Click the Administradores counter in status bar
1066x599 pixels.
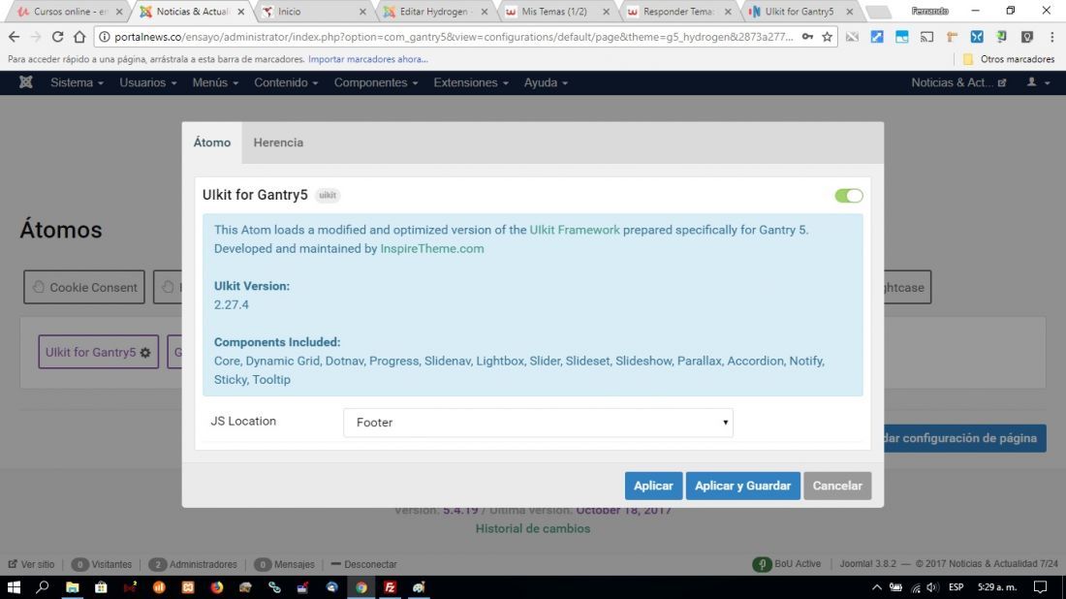193,564
